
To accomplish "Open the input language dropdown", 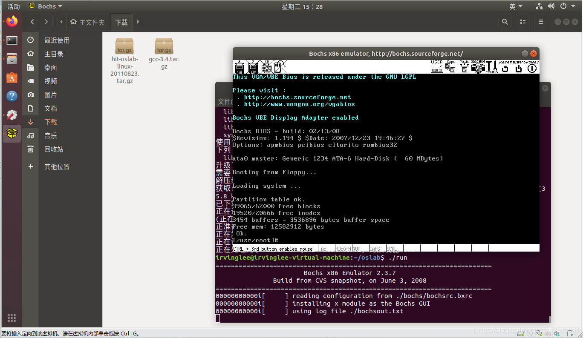I will (516, 6).
